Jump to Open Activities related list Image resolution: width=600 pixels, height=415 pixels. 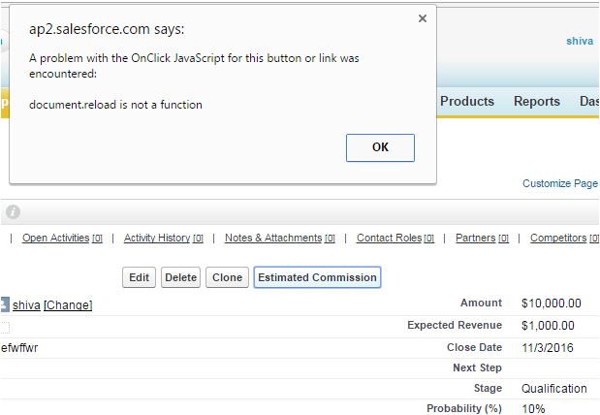(55, 238)
